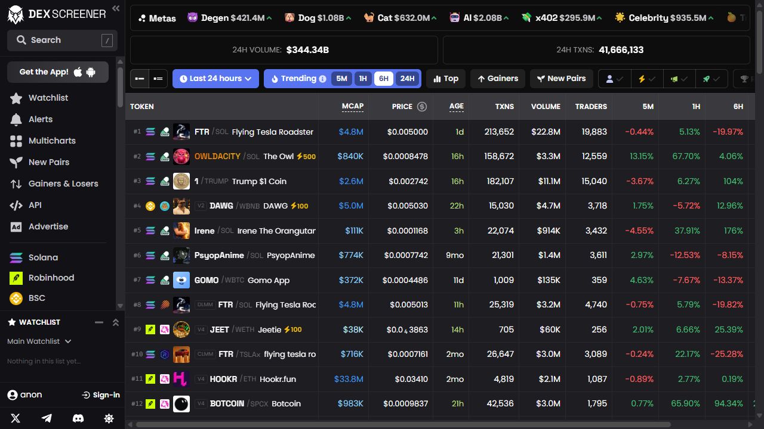Open the X (Twitter) social icon
This screenshot has height=429, width=764.
[x=16, y=418]
